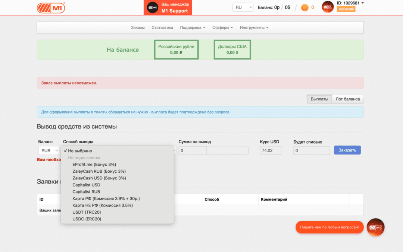Expand the Офферы dropdown menu
The image size is (403, 252).
click(x=222, y=28)
